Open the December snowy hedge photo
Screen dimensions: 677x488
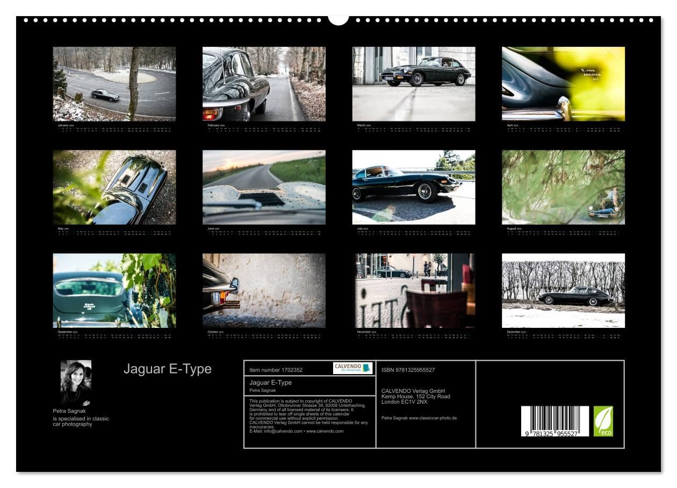pos(563,291)
